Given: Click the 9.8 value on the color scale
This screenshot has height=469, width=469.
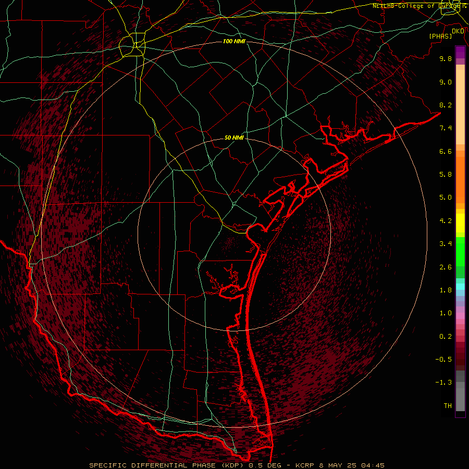Looking at the screenshot, I should [446, 58].
